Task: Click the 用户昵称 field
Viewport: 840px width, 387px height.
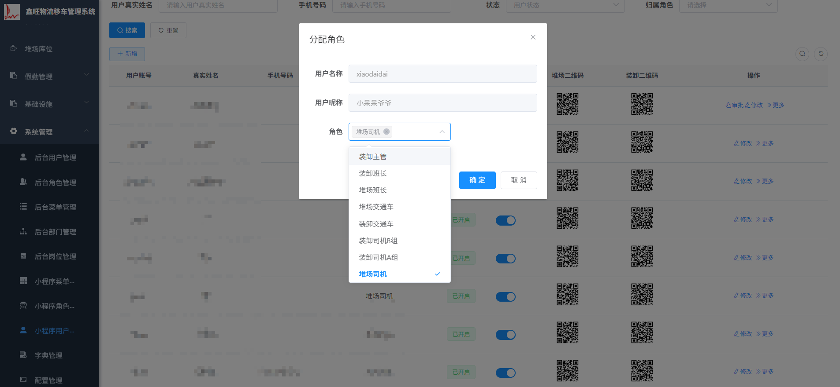Action: 443,102
